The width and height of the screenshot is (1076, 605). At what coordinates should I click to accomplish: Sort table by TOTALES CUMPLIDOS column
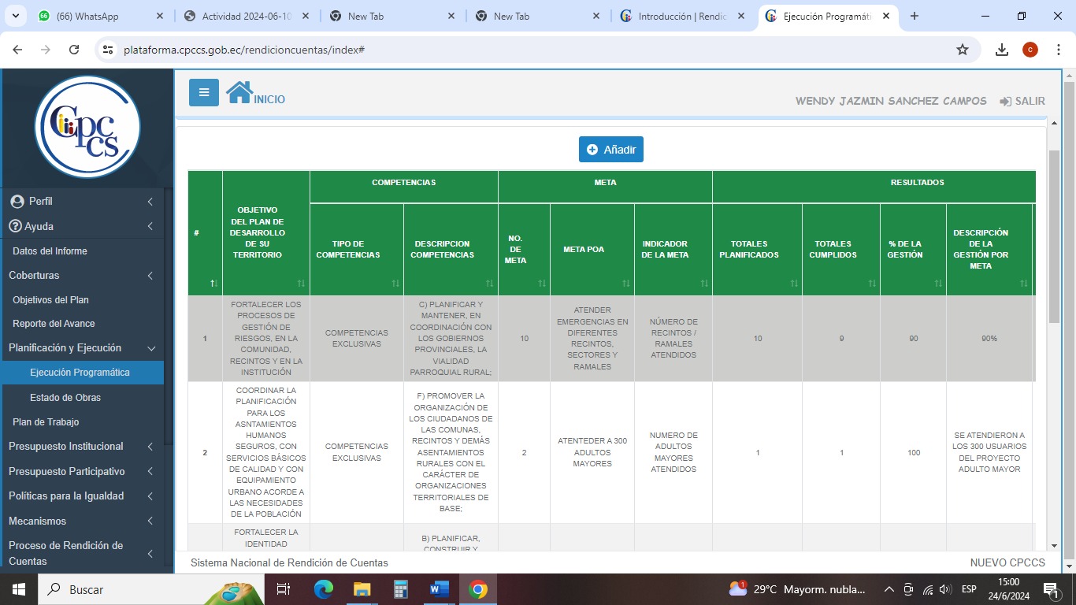871,284
